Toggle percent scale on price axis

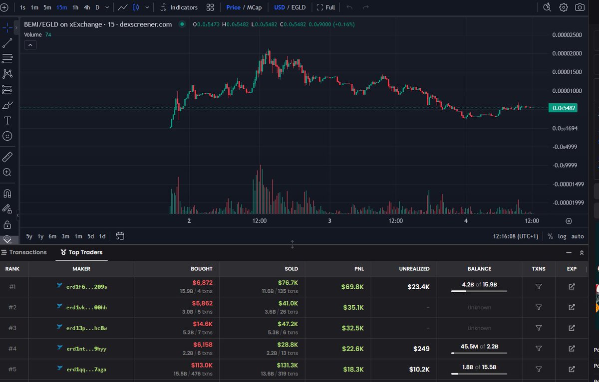point(550,236)
